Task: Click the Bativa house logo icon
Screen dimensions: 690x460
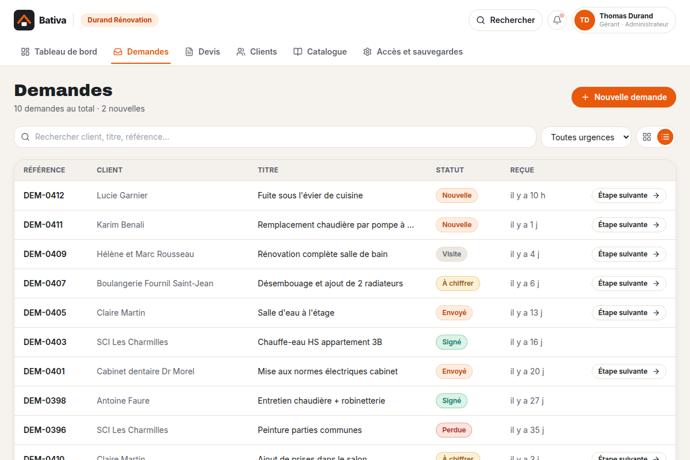Action: point(24,20)
